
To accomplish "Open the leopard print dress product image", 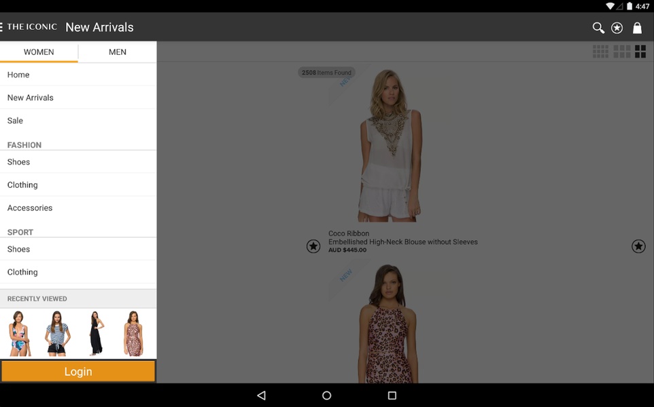I will [x=388, y=324].
